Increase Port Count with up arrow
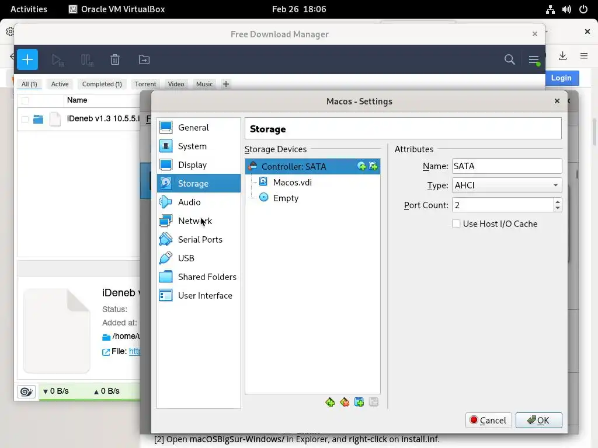Screen dimensions: 598x448 pyautogui.click(x=558, y=201)
